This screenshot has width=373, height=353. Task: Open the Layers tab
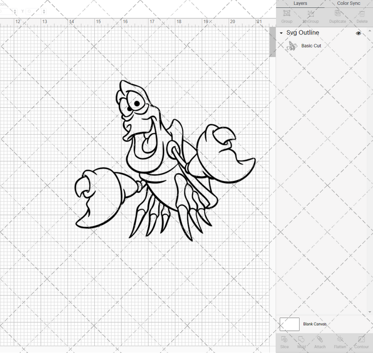[300, 3]
